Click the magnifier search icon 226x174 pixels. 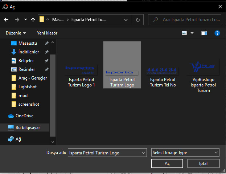[156, 20]
